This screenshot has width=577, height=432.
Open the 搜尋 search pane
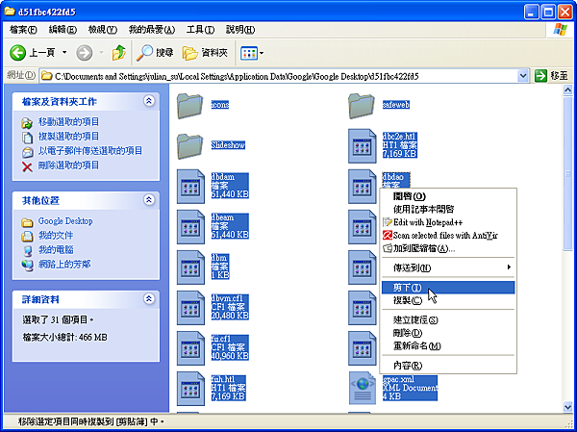point(155,53)
